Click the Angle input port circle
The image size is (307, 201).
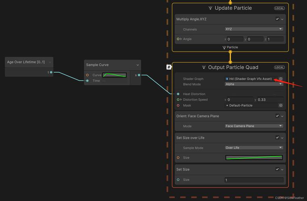click(178, 39)
